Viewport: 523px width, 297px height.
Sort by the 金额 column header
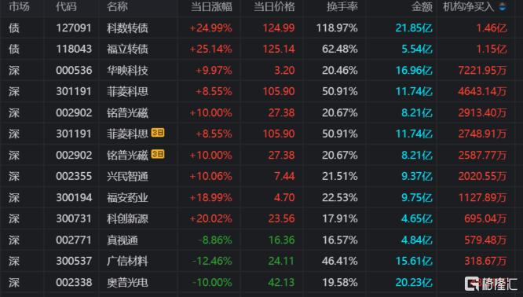(422, 6)
